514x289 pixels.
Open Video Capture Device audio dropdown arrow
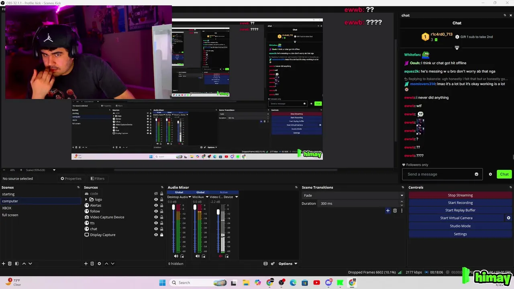tap(237, 197)
